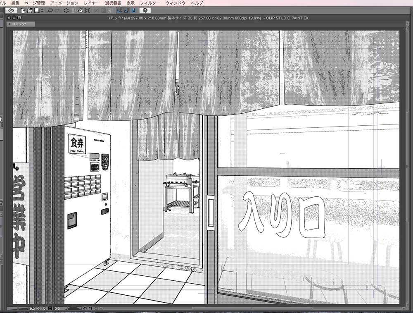Screen dimensions: 413x313
Task: Click horizontal scrollbar left arrow
Action: (101, 308)
